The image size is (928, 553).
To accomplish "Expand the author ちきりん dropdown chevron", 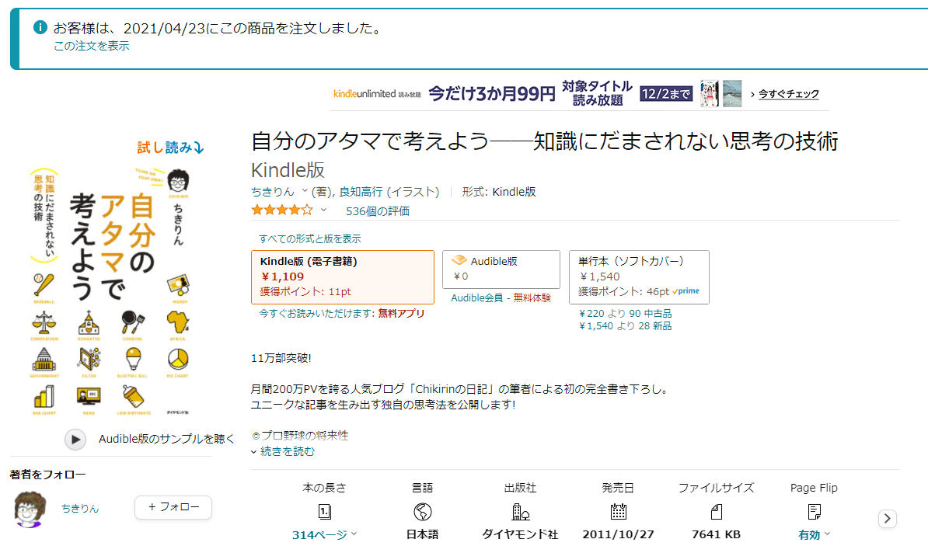I will point(305,191).
